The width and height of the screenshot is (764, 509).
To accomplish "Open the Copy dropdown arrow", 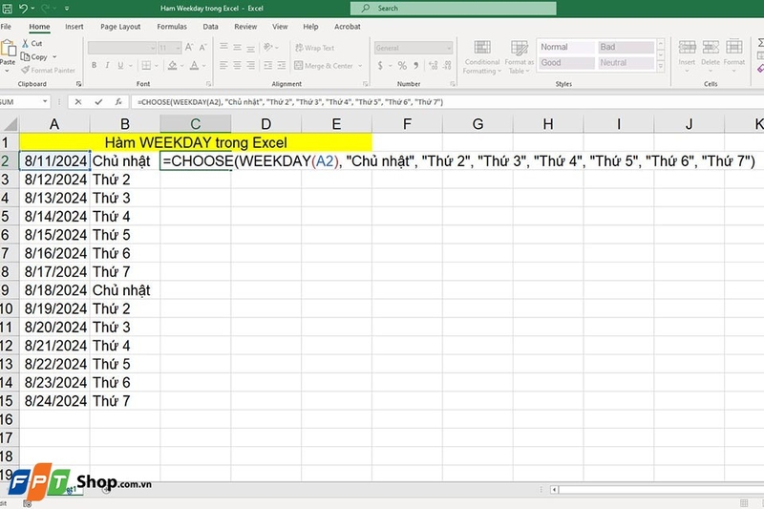I will pyautogui.click(x=54, y=57).
